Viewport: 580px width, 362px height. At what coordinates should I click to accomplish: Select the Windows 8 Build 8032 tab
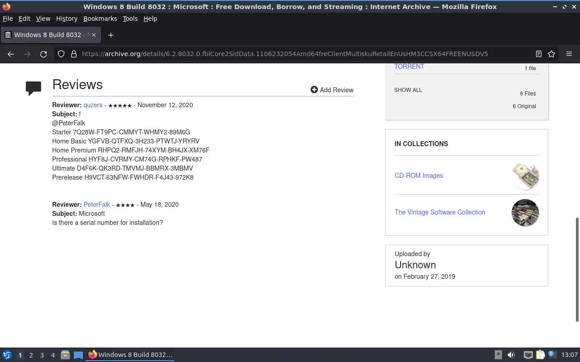51,35
